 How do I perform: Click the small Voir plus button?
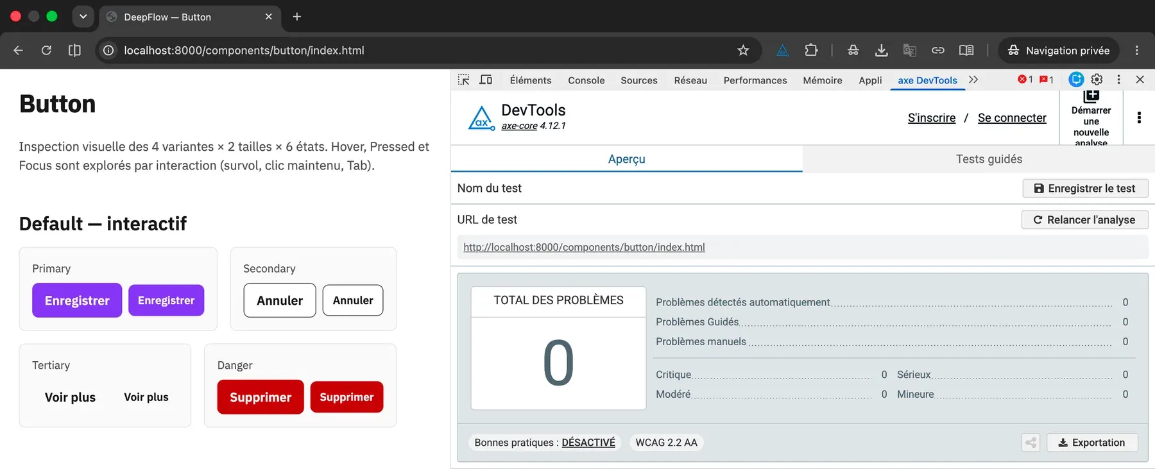pyautogui.click(x=146, y=397)
